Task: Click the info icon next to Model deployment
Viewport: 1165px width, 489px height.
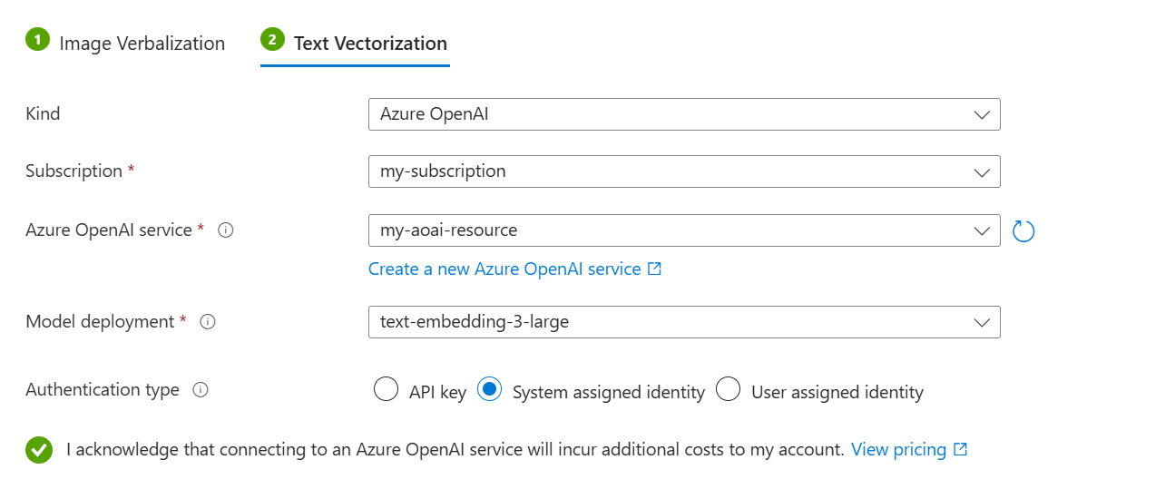Action: click(208, 321)
